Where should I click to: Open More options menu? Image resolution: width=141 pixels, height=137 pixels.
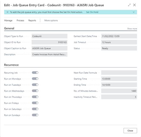tap(51, 21)
